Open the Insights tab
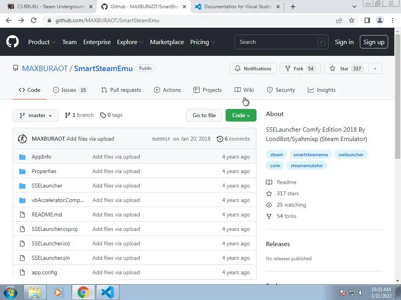This screenshot has width=401, height=300. point(322,90)
